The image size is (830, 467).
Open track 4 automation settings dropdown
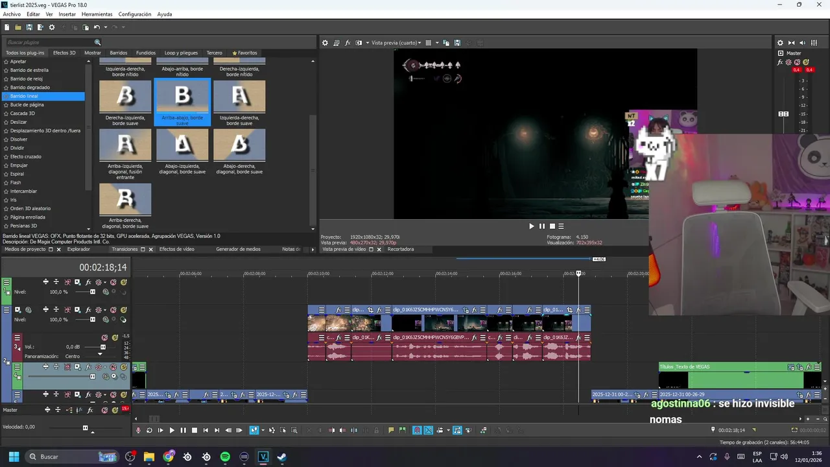(105, 367)
